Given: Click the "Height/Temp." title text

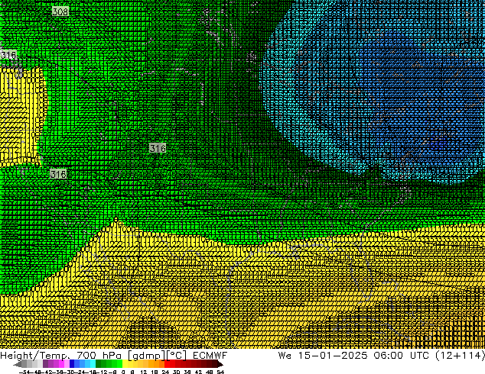Looking at the screenshot, I should (x=34, y=356).
